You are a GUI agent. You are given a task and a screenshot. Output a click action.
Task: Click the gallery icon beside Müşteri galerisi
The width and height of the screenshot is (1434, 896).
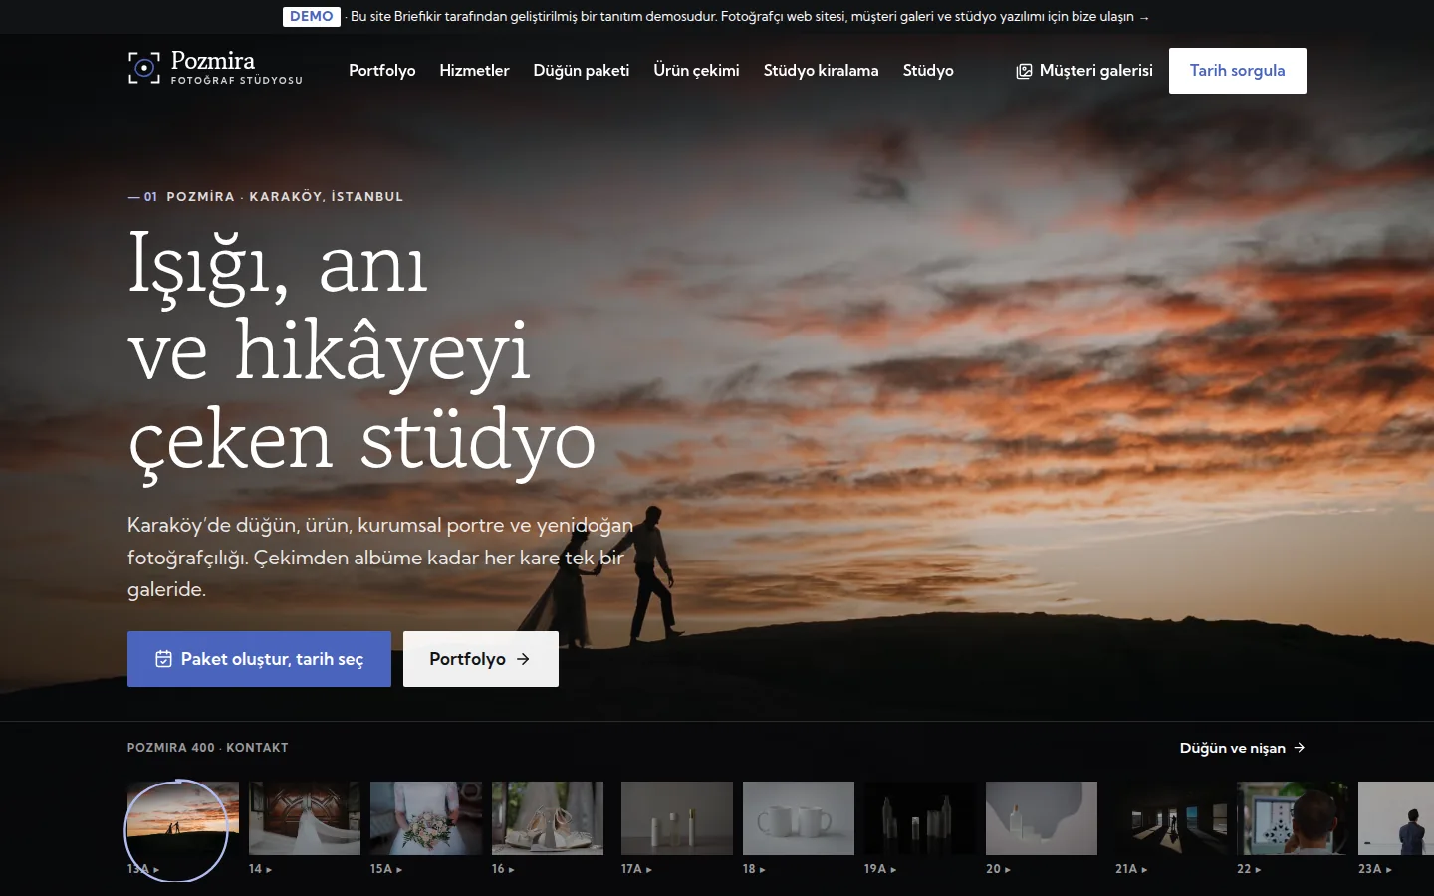(x=1024, y=71)
